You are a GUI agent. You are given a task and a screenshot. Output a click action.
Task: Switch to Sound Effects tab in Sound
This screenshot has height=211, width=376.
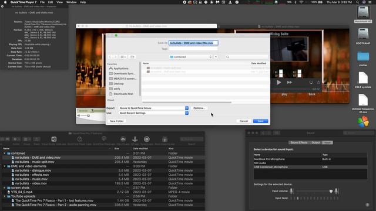pyautogui.click(x=299, y=142)
